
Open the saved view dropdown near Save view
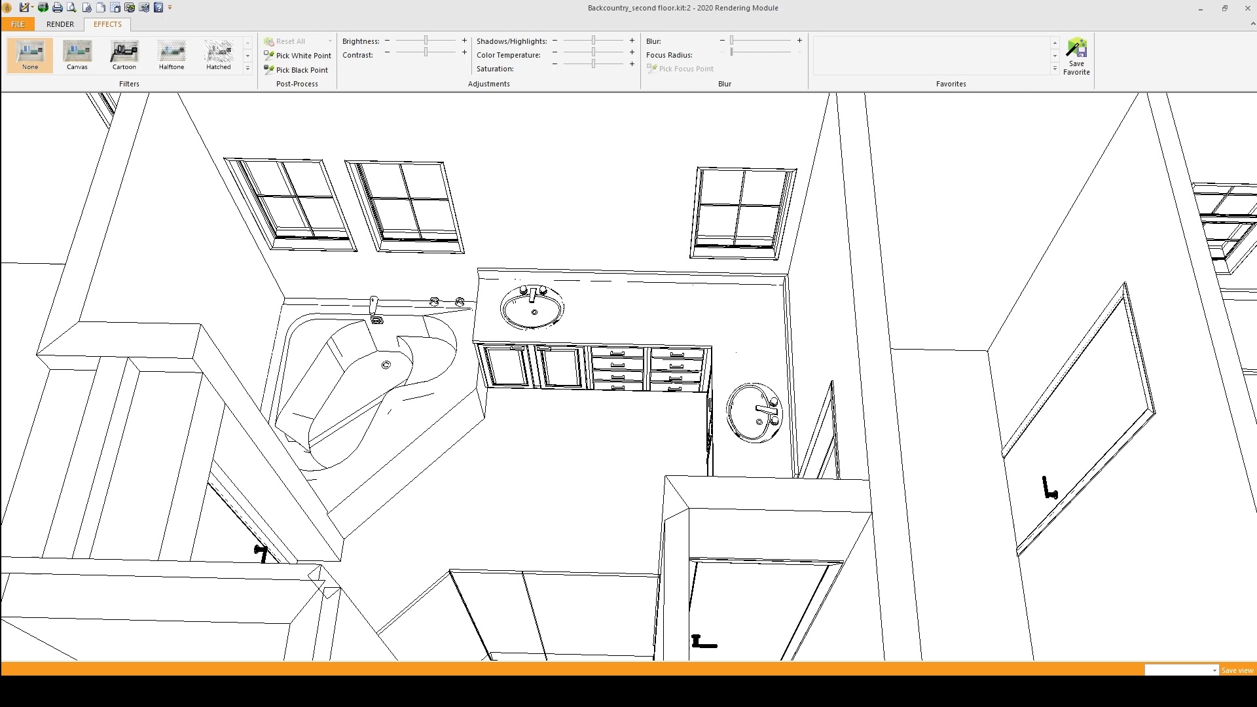click(1214, 670)
